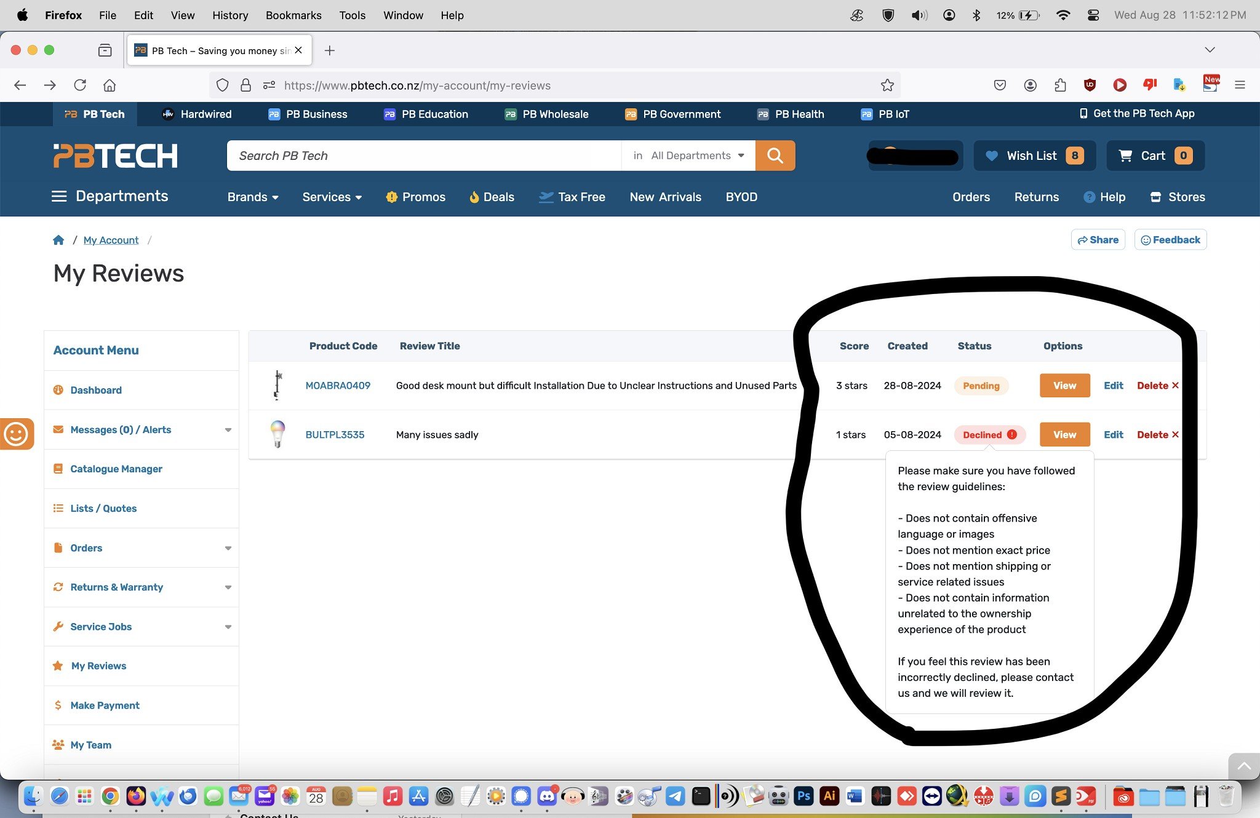Open a new browser tab
This screenshot has width=1260, height=818.
click(x=330, y=50)
